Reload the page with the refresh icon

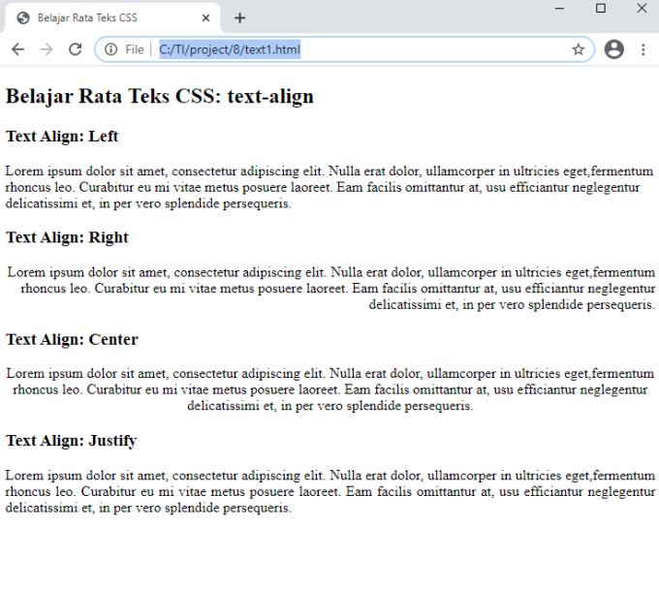tap(76, 49)
